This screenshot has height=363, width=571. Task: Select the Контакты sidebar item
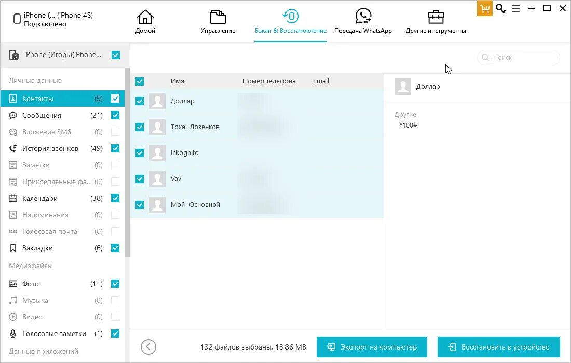click(62, 99)
